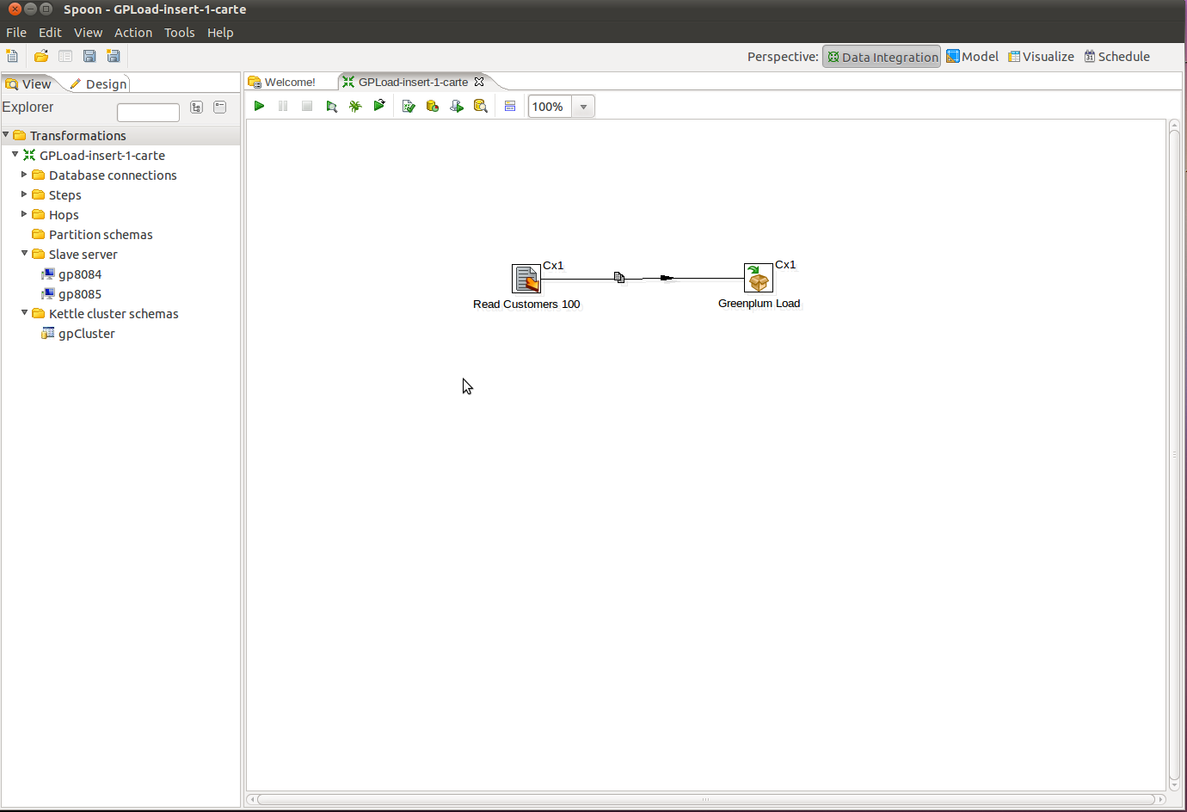Click the Cx1 label above Read Customers

point(553,266)
